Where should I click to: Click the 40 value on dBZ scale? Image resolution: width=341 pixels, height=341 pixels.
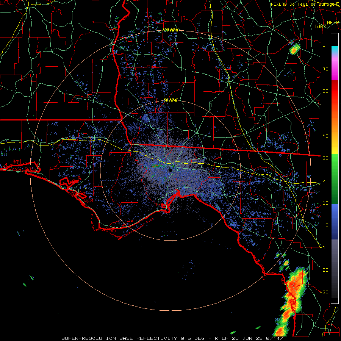pos(325,136)
